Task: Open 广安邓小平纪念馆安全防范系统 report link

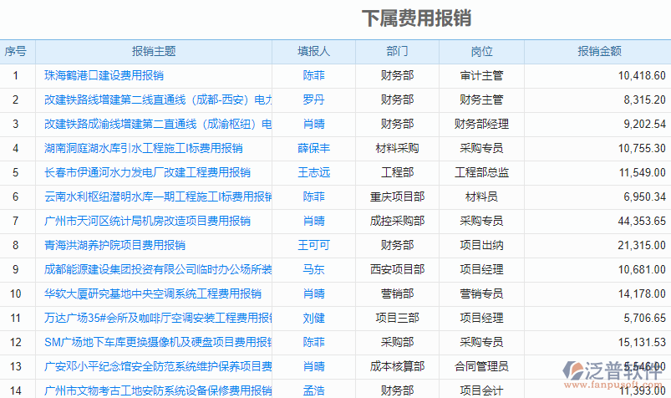Action: [x=158, y=367]
